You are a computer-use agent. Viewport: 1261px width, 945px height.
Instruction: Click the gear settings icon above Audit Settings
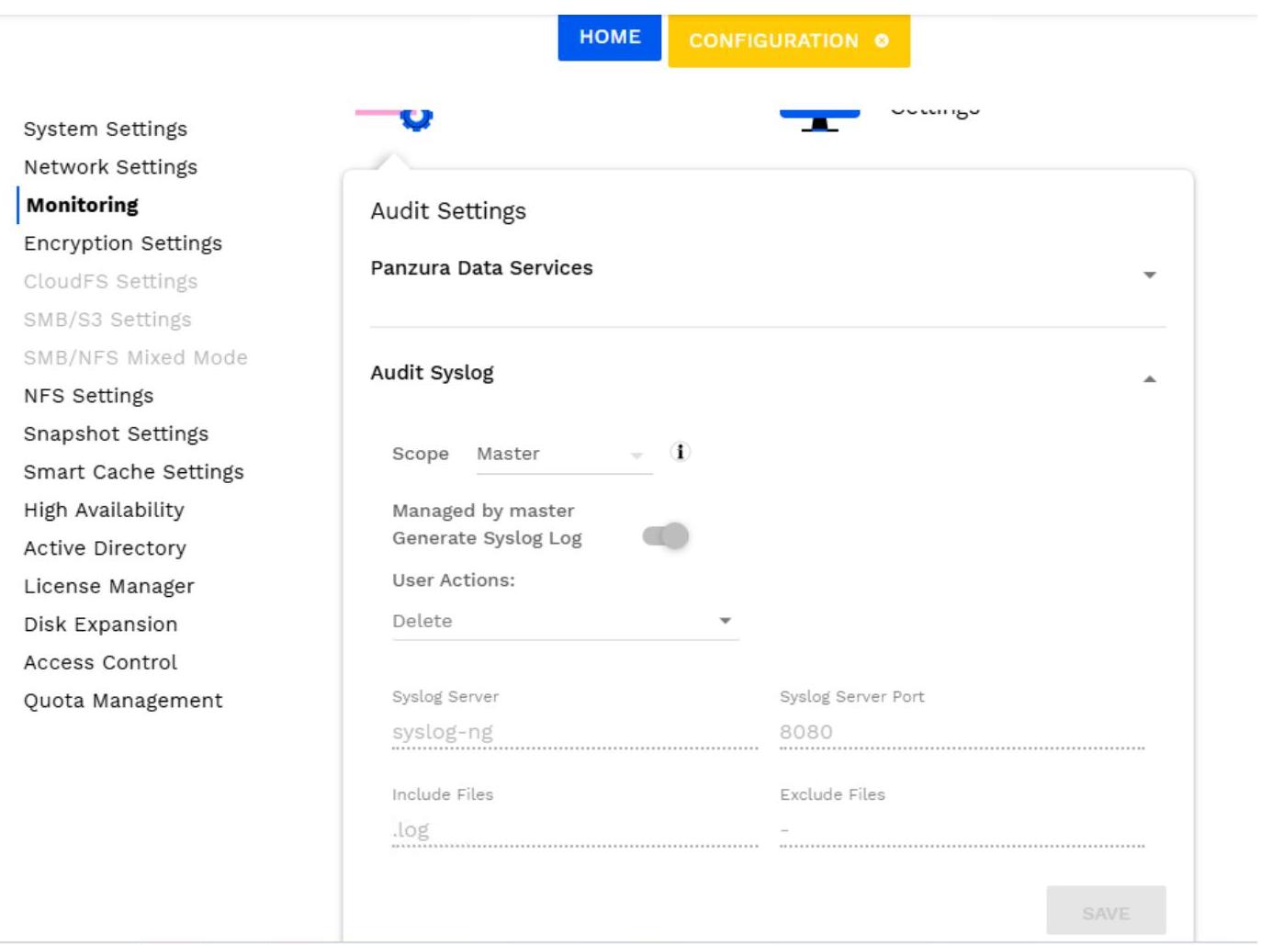coord(416,118)
